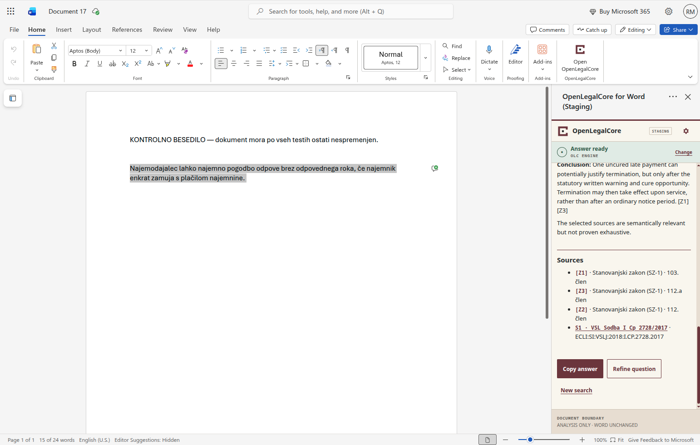Viewport: 700px width, 445px height.
Task: Shrink font size with the smaller A icon
Action: [x=172, y=50]
